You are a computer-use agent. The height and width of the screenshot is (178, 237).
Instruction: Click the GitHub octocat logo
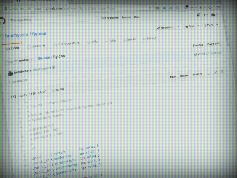coord(2,21)
